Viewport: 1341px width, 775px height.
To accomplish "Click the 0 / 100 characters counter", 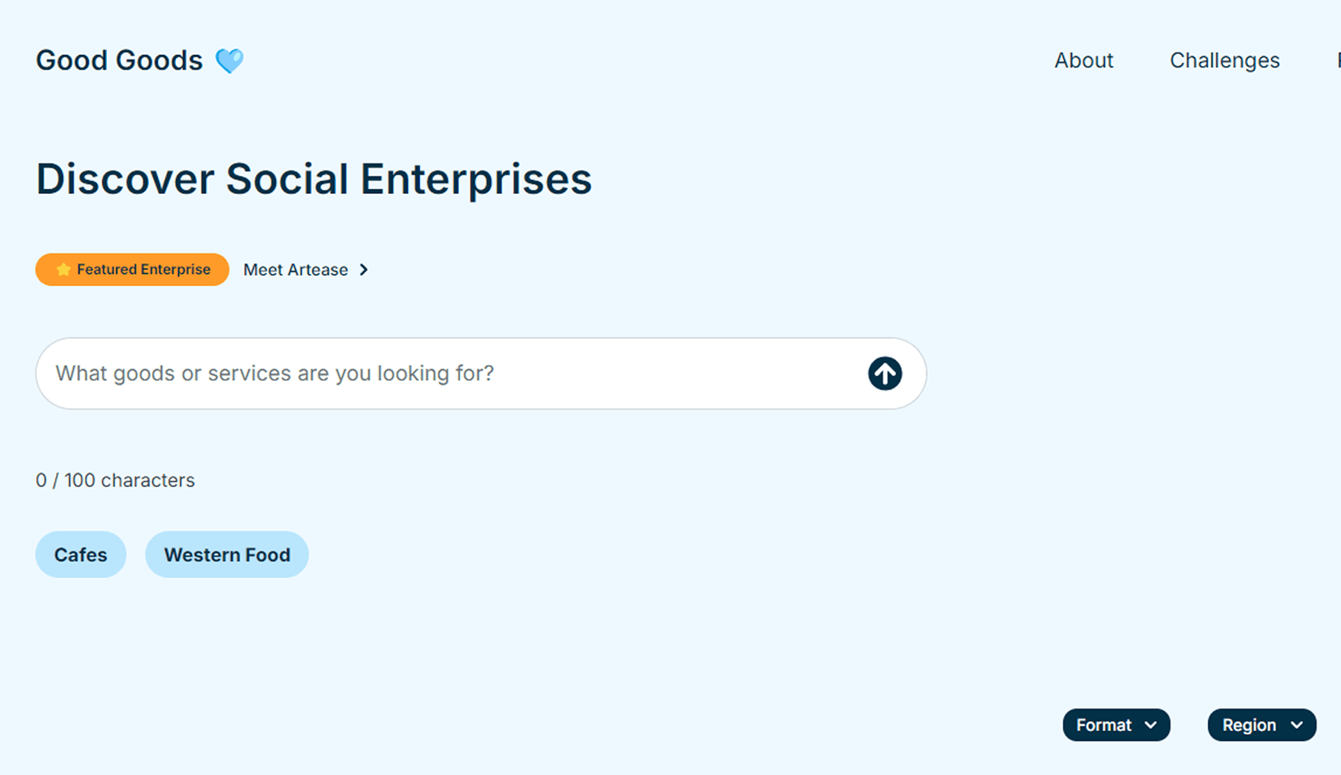I will (x=115, y=481).
